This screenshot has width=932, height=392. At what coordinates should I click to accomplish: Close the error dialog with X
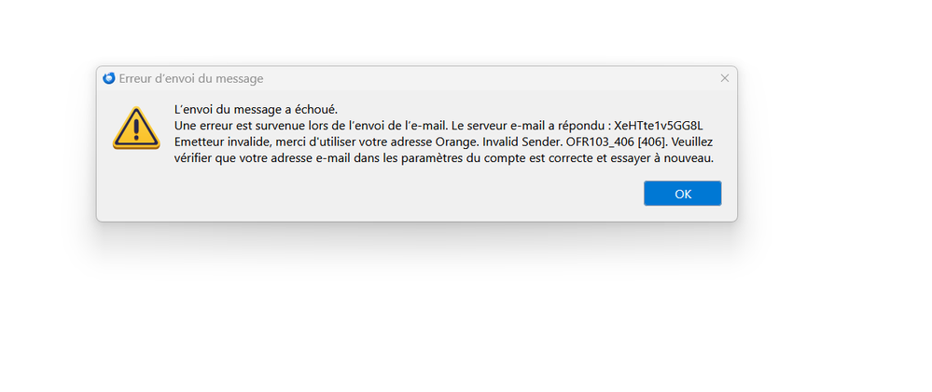pos(725,78)
